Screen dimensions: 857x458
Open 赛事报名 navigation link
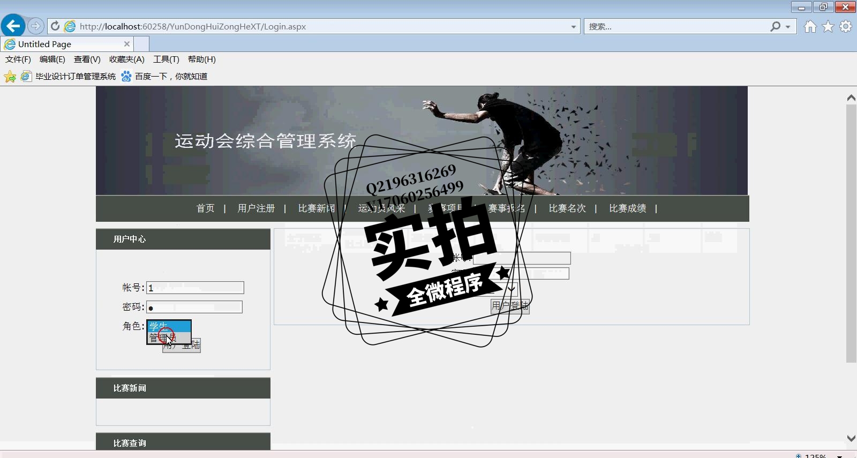tap(506, 208)
